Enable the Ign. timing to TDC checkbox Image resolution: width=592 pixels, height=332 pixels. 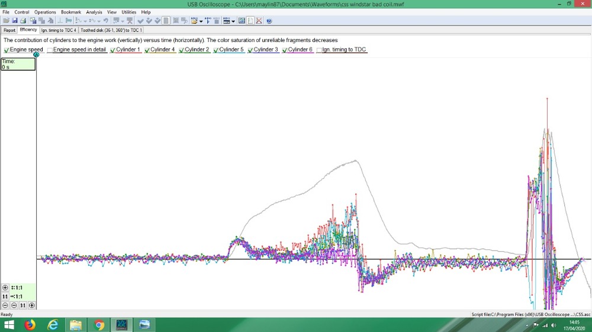coord(319,50)
